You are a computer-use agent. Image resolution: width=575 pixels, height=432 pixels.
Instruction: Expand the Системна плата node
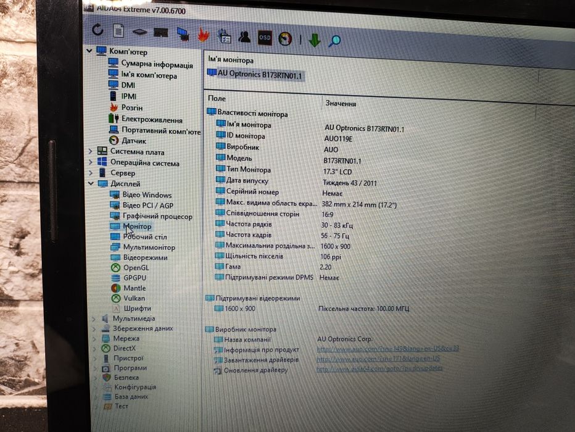tap(91, 151)
